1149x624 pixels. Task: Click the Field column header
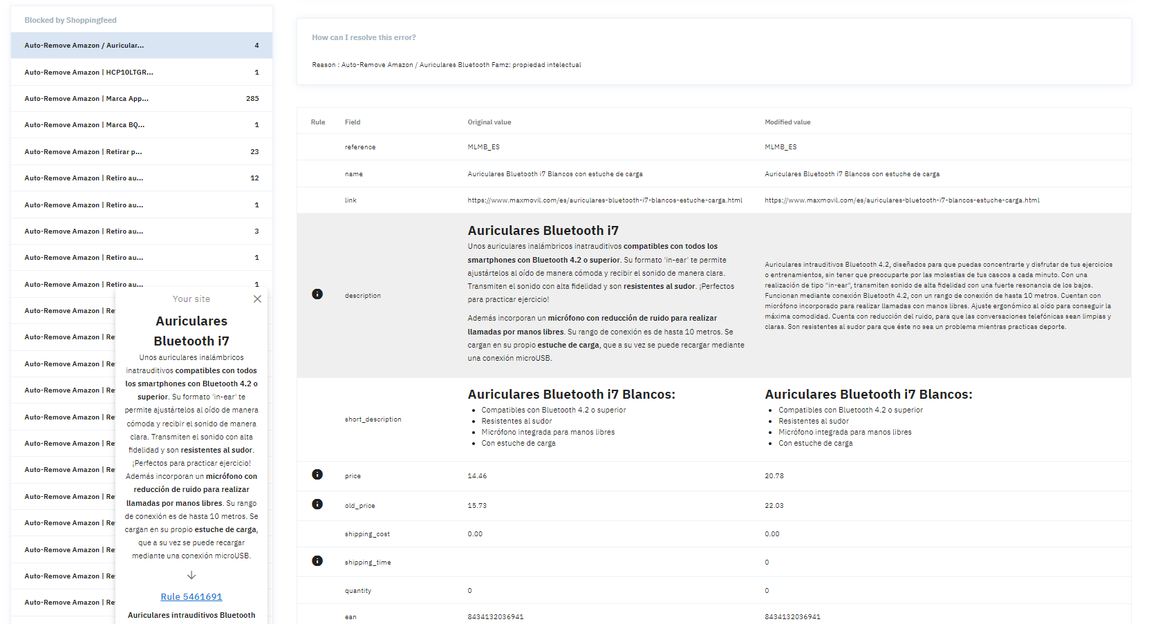(x=353, y=122)
